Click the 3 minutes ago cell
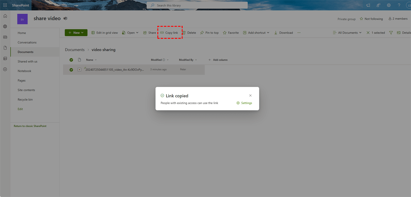 coord(158,69)
